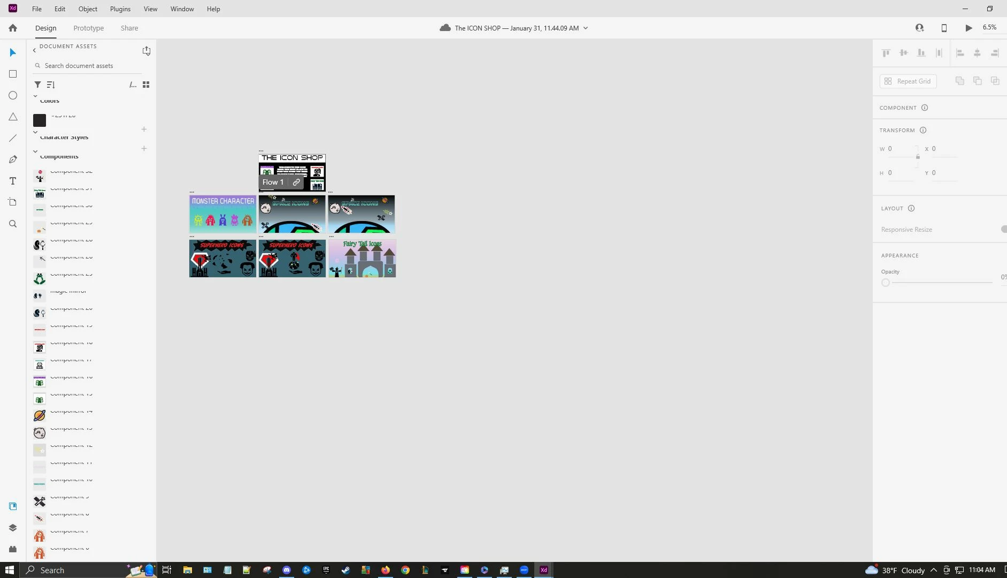
Task: Show Component info tooltip icon
Action: [925, 108]
